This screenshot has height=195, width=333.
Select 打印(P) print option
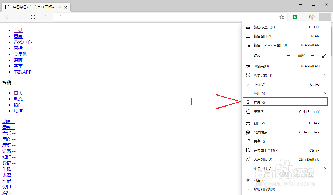pos(286,123)
